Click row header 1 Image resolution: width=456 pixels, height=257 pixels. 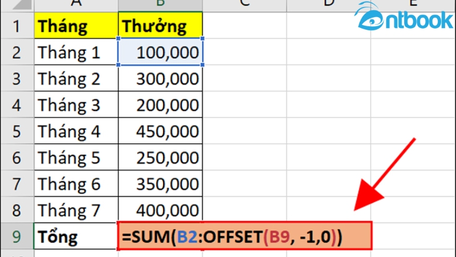(16, 26)
